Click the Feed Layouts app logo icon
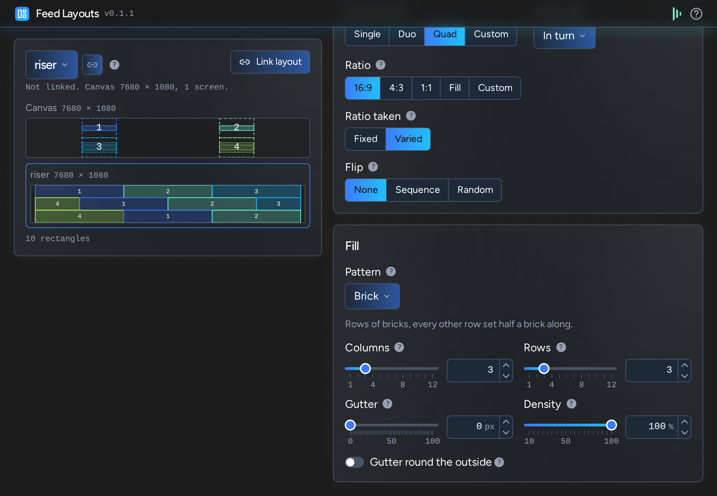This screenshot has height=496, width=717. [x=22, y=14]
